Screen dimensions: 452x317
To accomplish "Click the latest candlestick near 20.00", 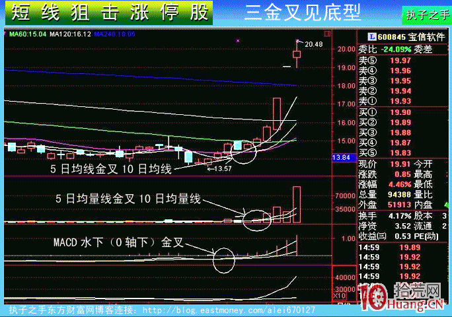I will [x=297, y=54].
